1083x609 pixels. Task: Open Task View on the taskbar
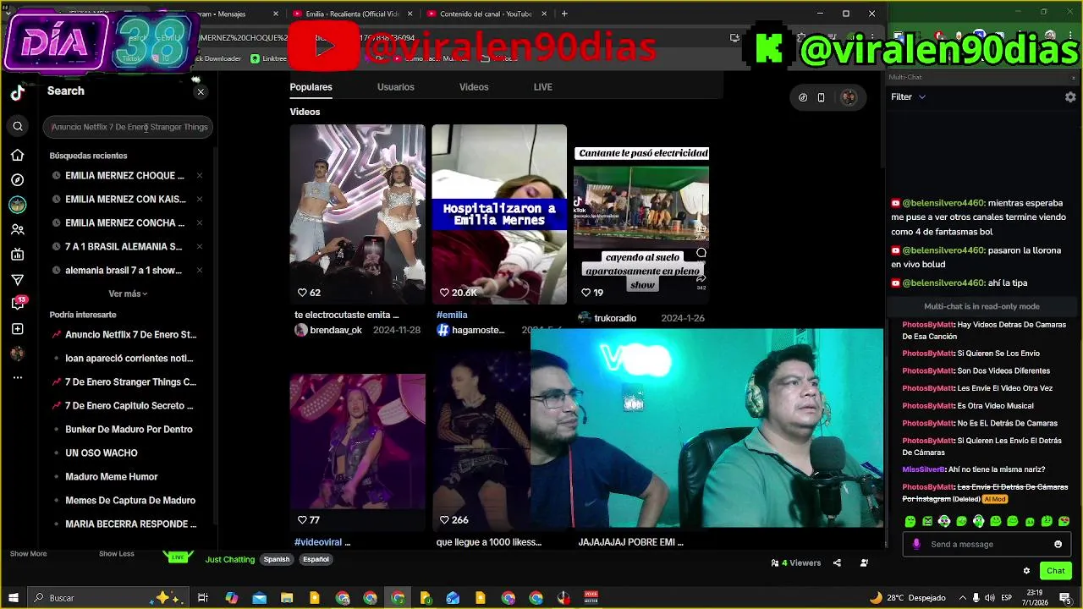point(203,598)
